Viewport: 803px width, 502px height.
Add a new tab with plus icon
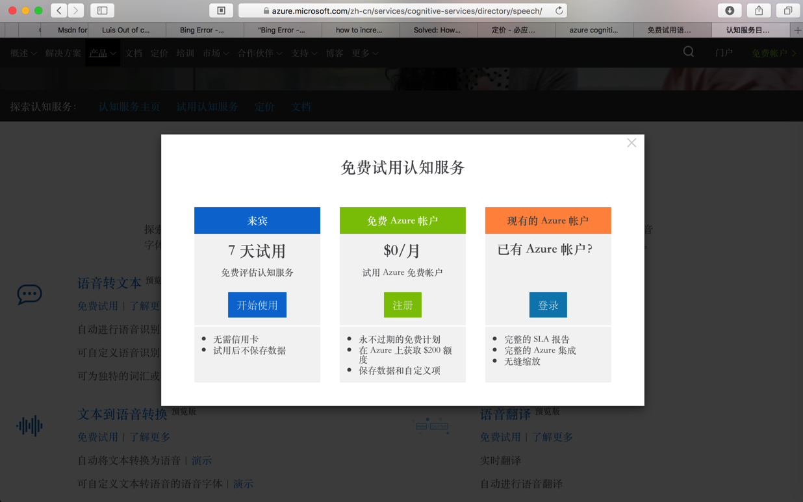pyautogui.click(x=797, y=30)
